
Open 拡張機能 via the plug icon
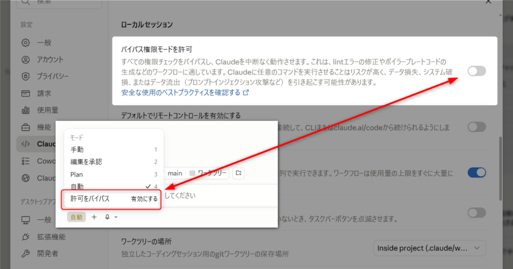[26, 236]
